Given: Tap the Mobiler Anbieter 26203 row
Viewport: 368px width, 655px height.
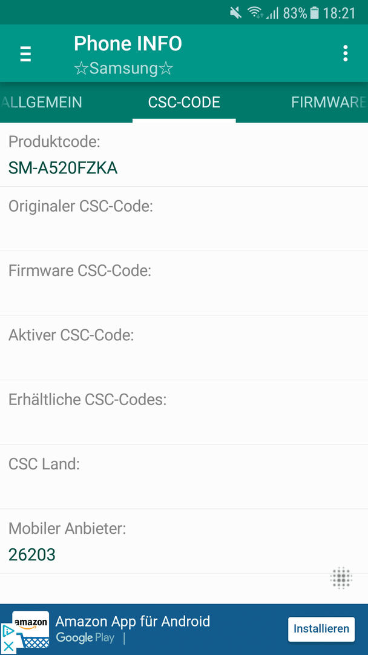Looking at the screenshot, I should click(184, 542).
